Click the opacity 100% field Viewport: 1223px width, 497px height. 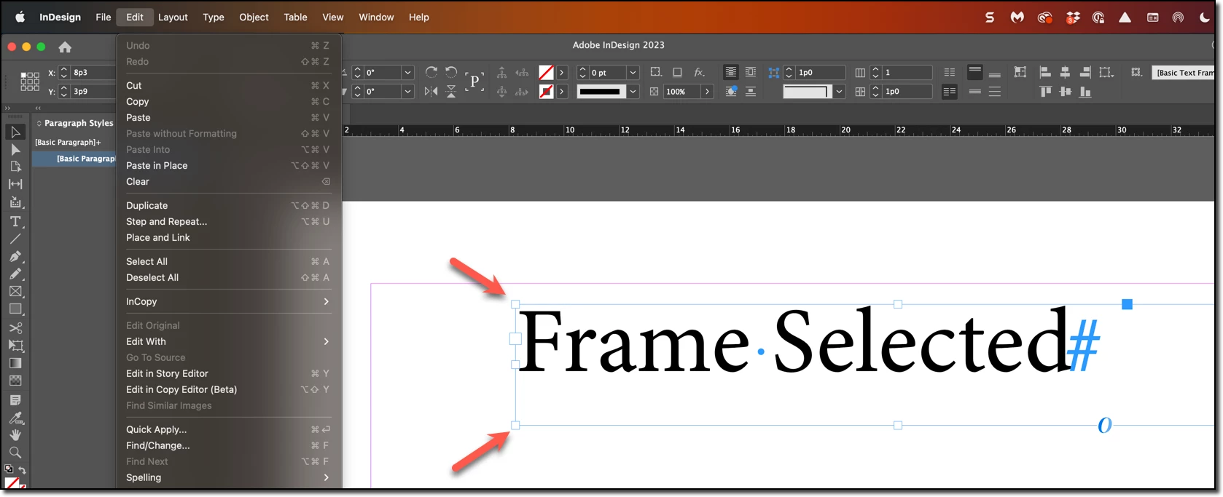[x=681, y=91]
